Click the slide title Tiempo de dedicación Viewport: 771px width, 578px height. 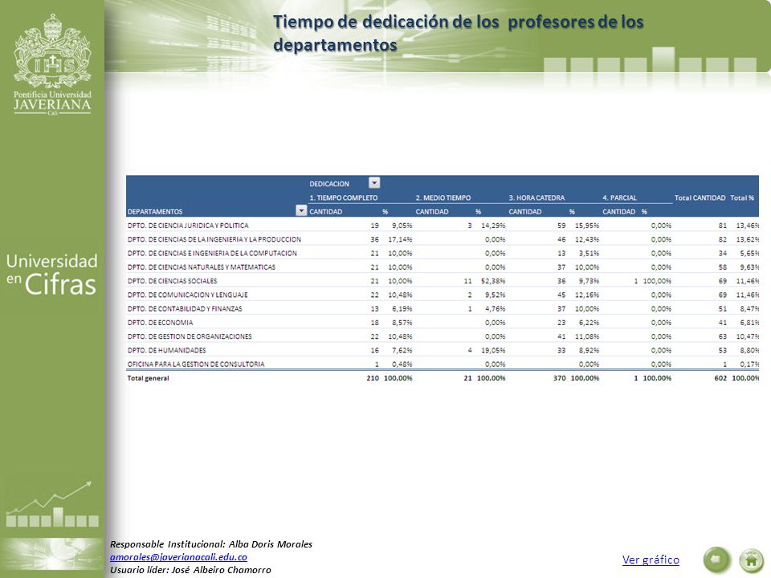tap(459, 33)
